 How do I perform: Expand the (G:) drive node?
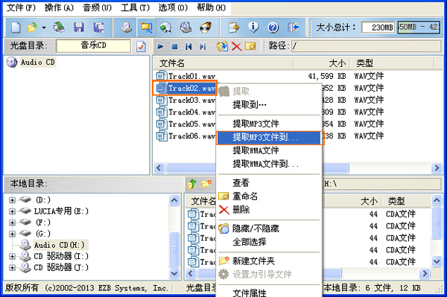click(x=12, y=234)
